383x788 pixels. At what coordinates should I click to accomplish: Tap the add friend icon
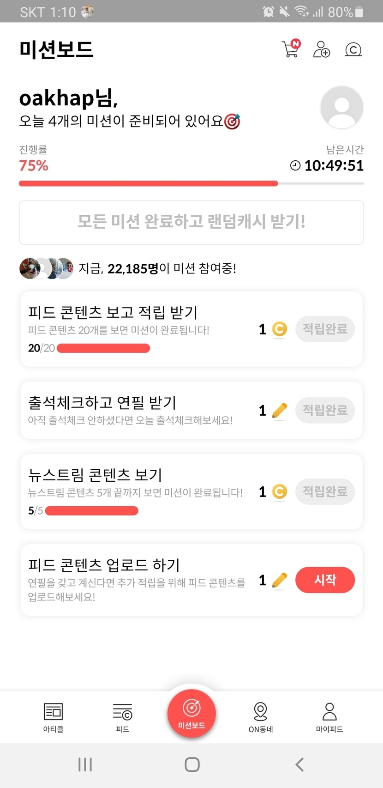(321, 49)
